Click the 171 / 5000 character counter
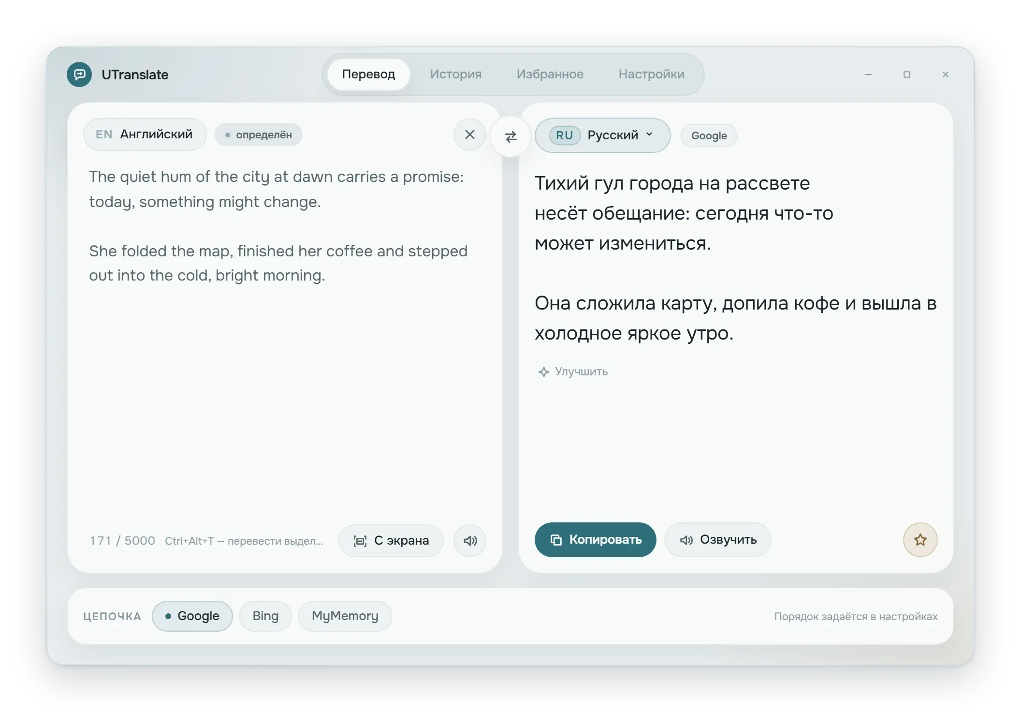The height and width of the screenshot is (712, 1021). (122, 541)
